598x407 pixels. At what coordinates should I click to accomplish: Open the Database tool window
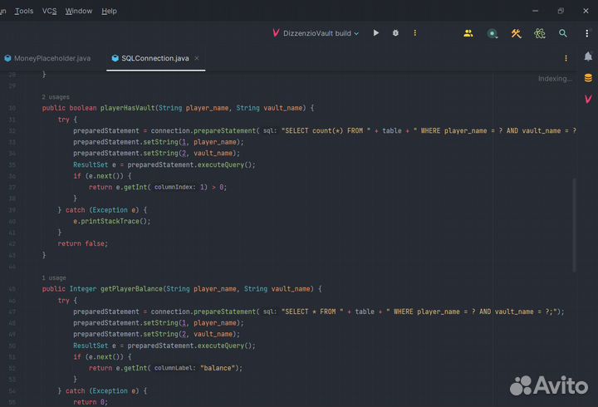point(588,78)
